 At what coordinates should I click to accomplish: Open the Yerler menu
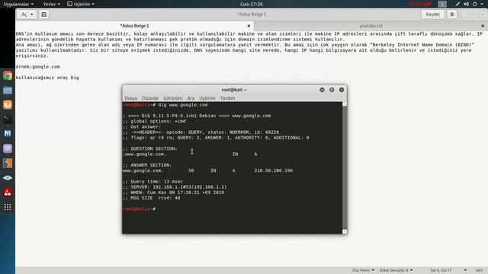pyautogui.click(x=51, y=4)
